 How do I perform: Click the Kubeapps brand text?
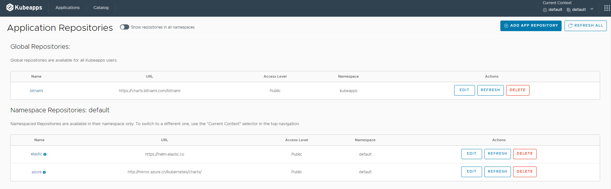click(28, 7)
